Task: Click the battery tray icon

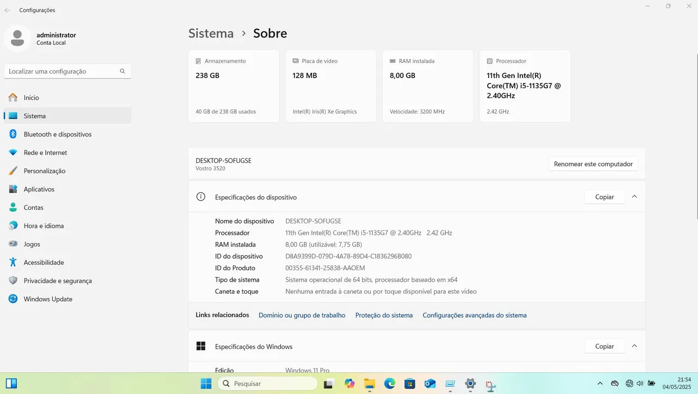Action: click(651, 384)
